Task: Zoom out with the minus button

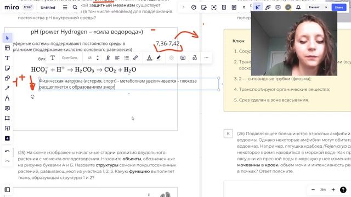Action: [313, 190]
